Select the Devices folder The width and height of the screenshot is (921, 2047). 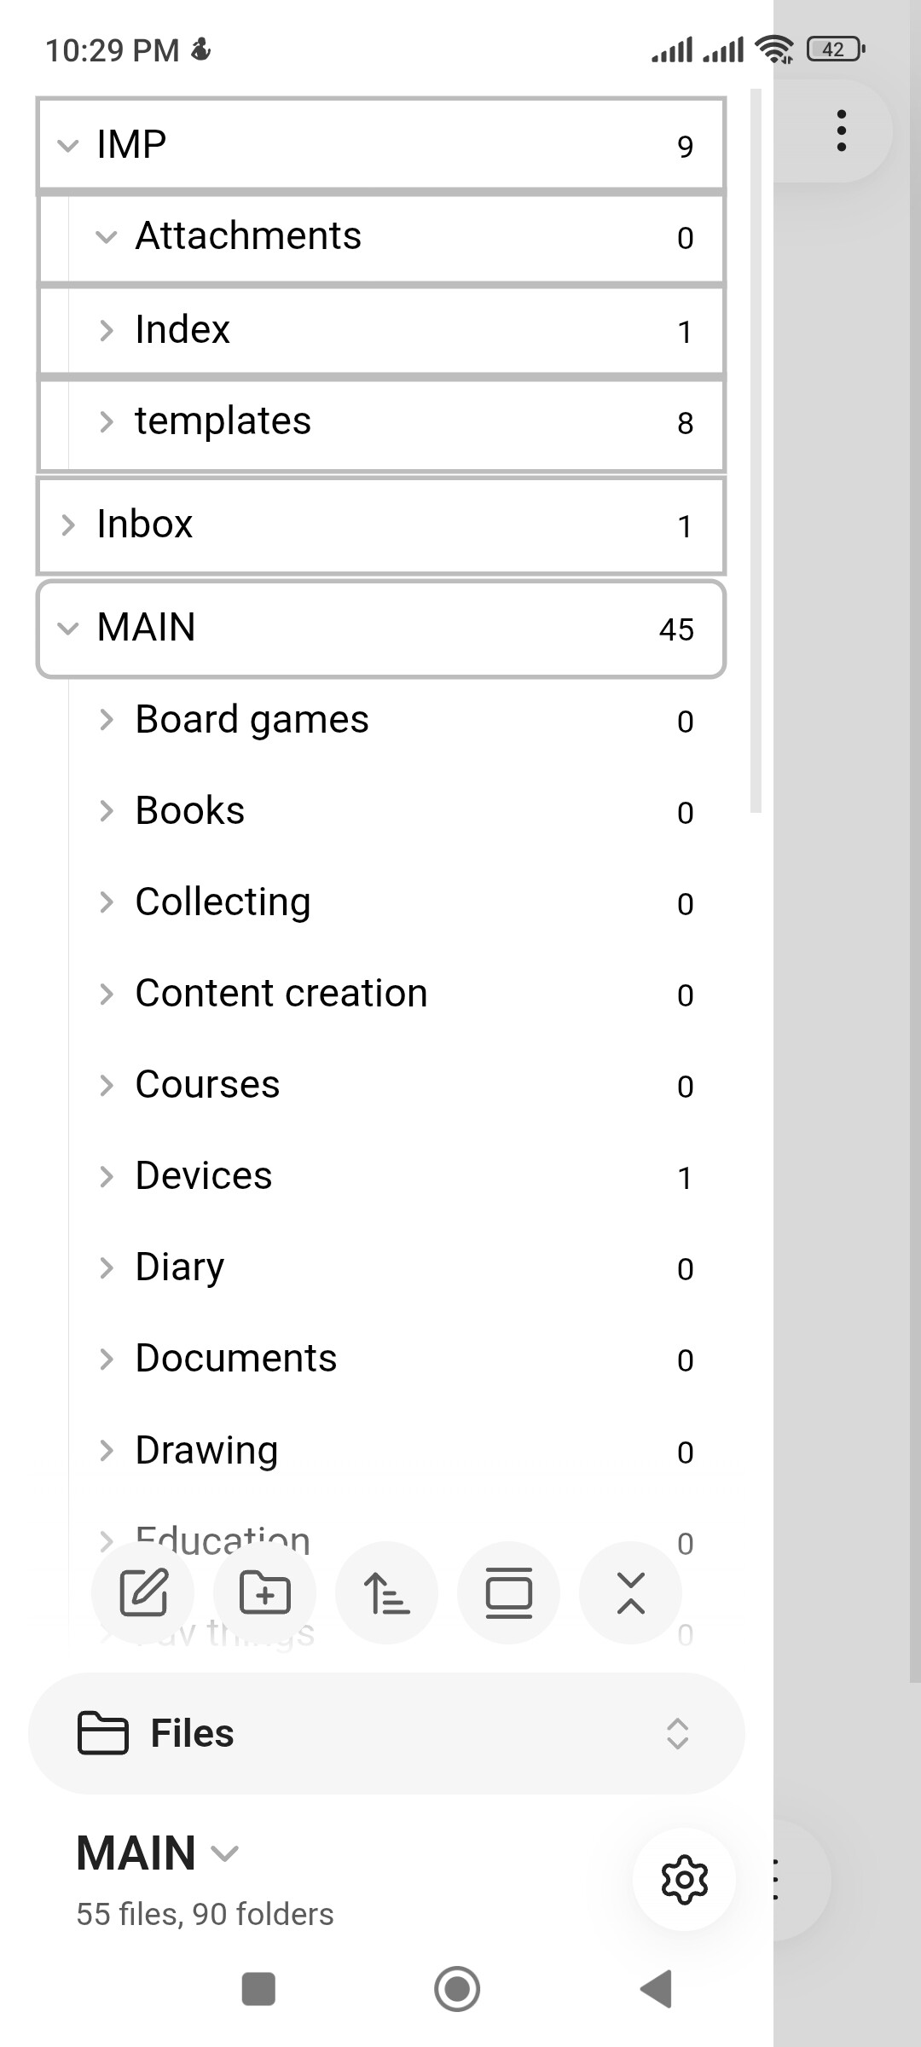[204, 1176]
